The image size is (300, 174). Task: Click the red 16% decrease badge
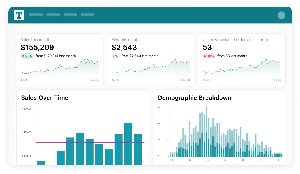[x=209, y=56]
